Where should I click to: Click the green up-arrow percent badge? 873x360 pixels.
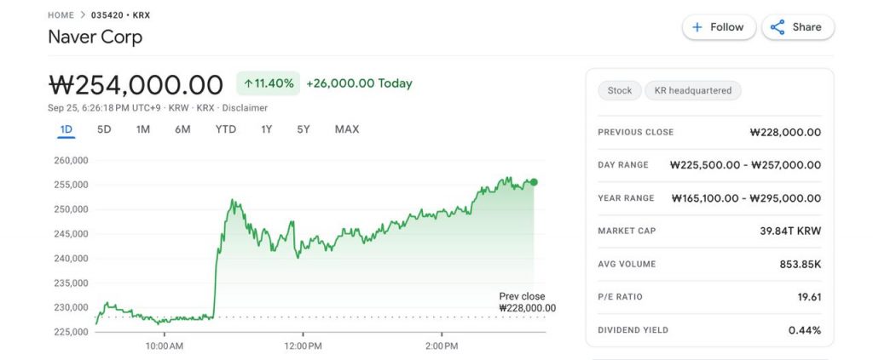[x=268, y=83]
